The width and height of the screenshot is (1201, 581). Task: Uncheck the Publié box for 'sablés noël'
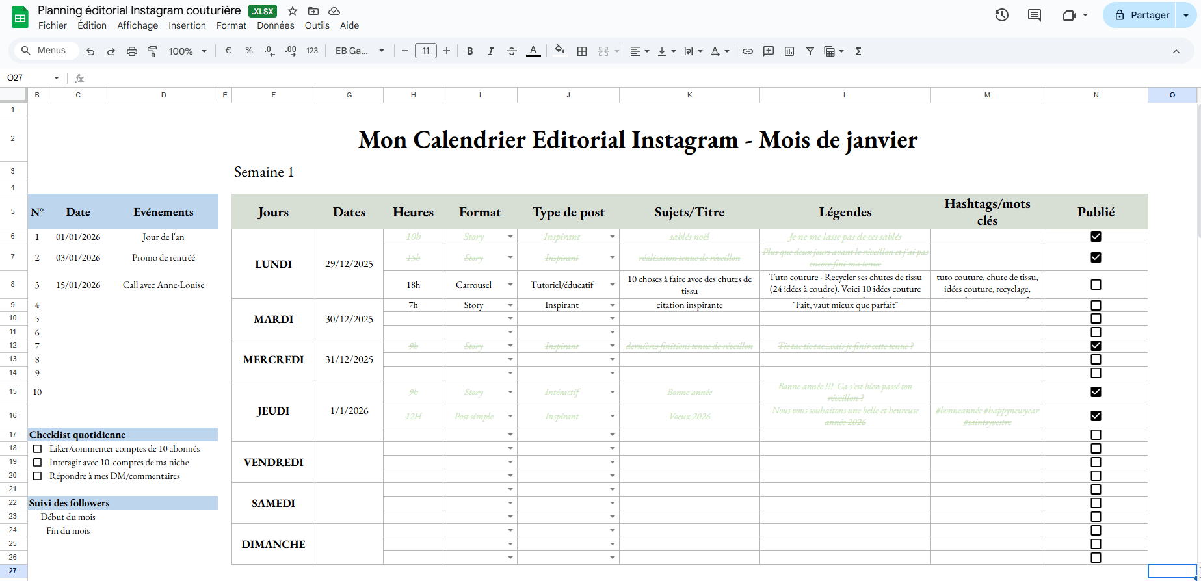pos(1096,237)
